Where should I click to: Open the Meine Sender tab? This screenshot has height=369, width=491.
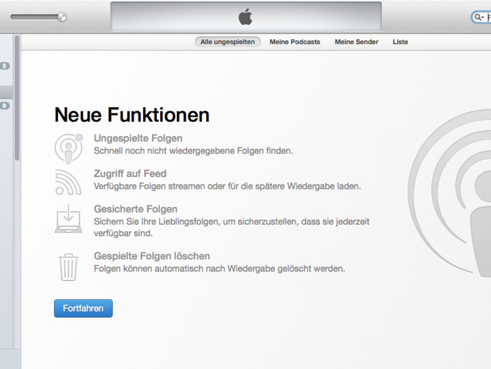[356, 42]
